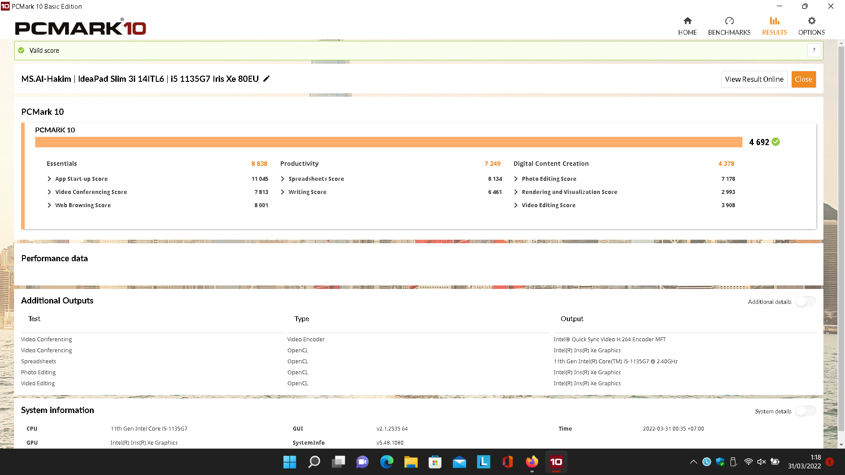
Task: Click the Performance data heading
Action: [55, 259]
